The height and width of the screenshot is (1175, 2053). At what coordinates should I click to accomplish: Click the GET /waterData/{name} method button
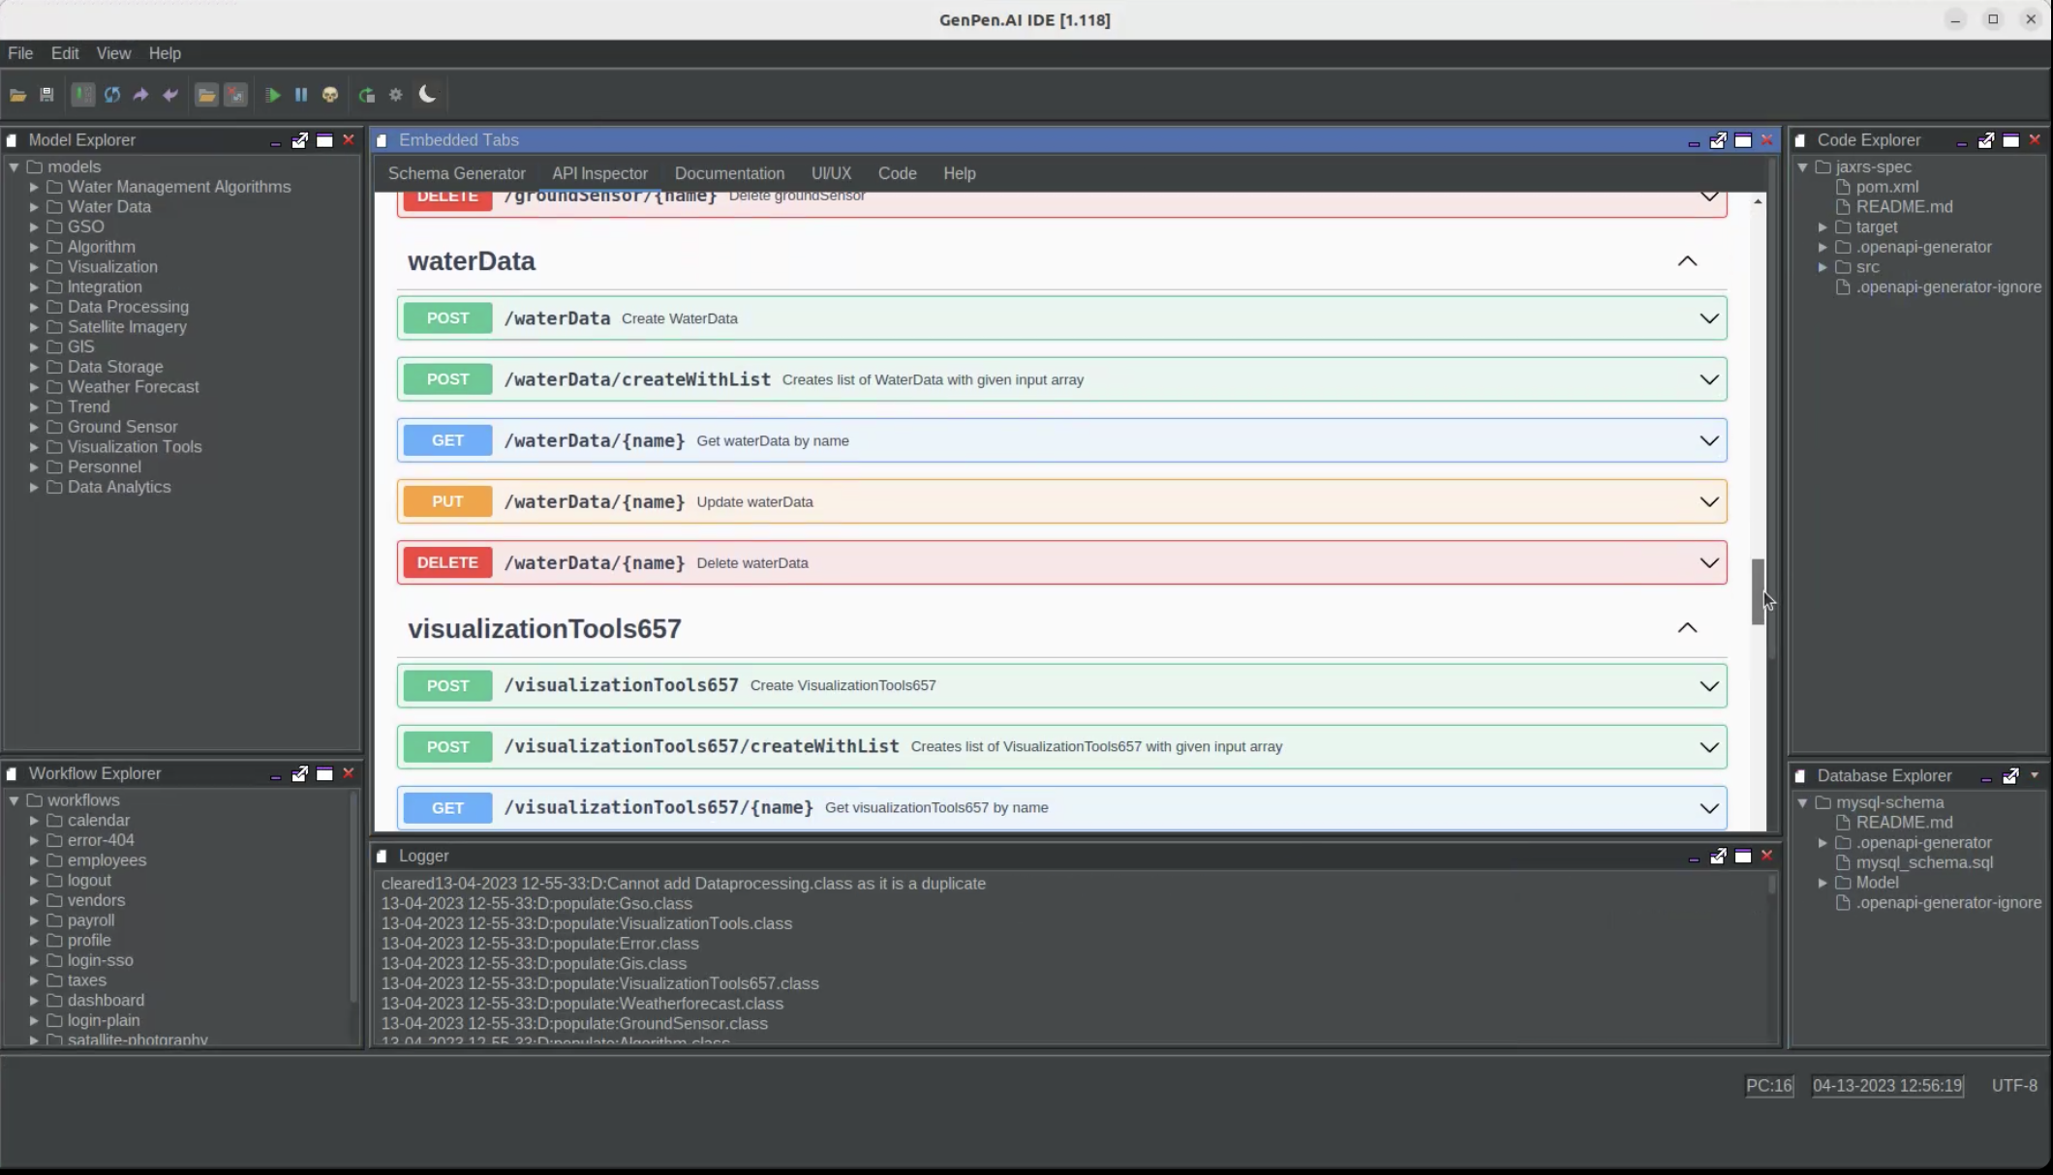(447, 440)
